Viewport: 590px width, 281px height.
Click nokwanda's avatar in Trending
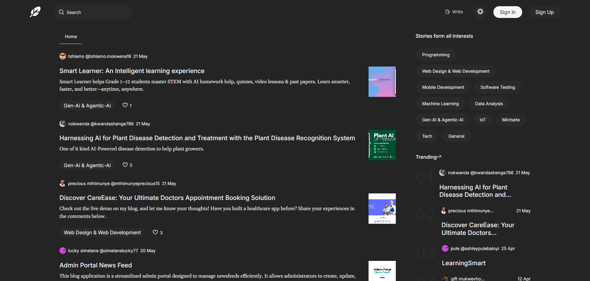coord(442,173)
